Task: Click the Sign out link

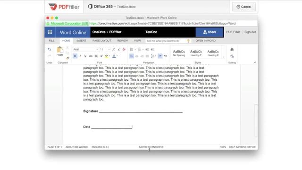Action: 250,32
